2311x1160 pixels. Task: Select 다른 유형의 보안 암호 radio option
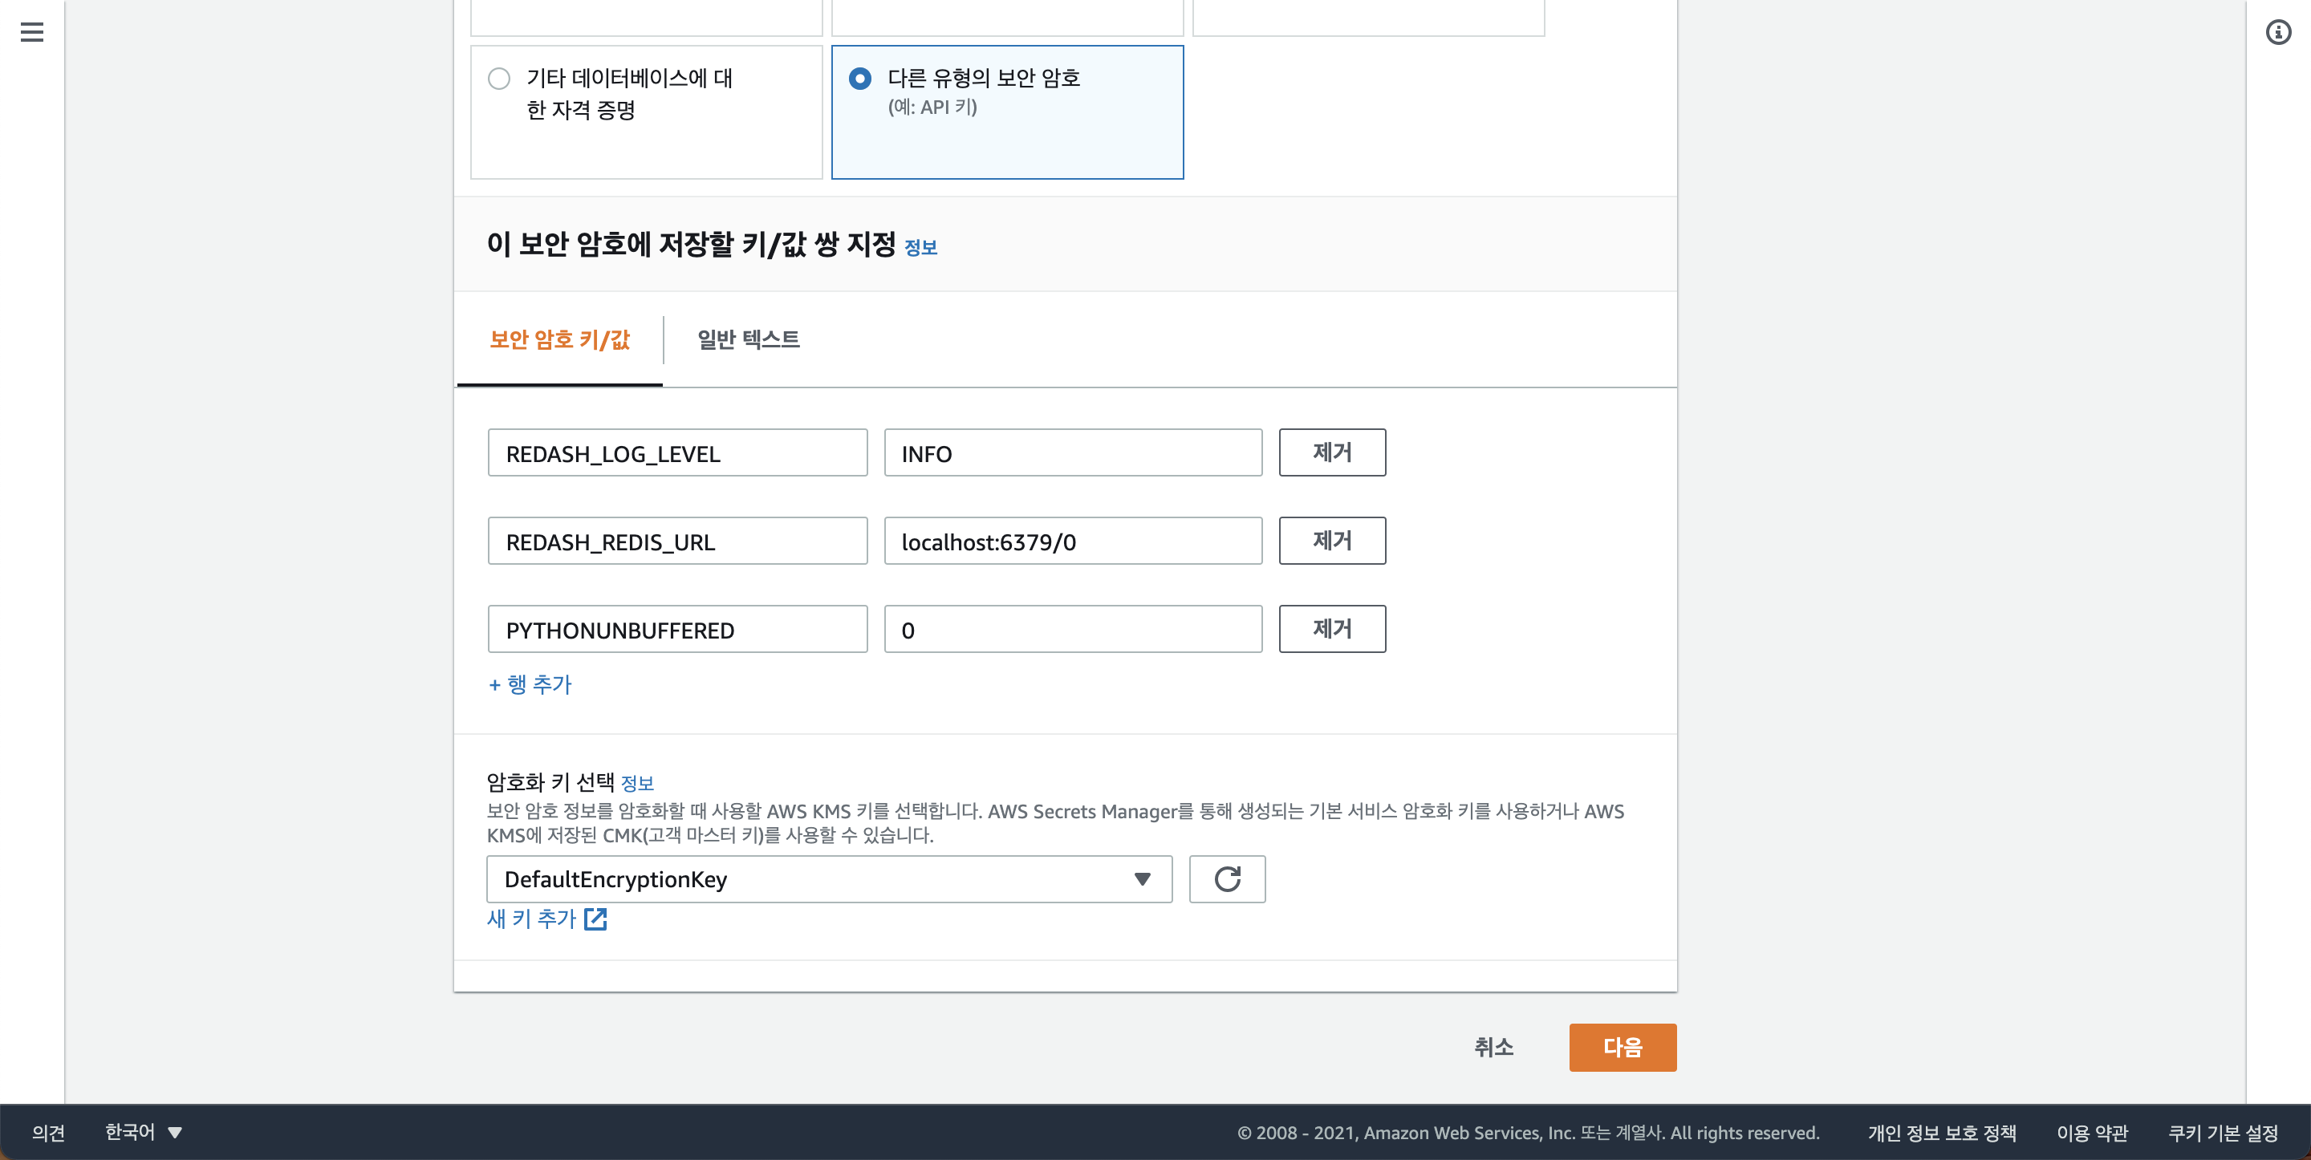point(859,79)
